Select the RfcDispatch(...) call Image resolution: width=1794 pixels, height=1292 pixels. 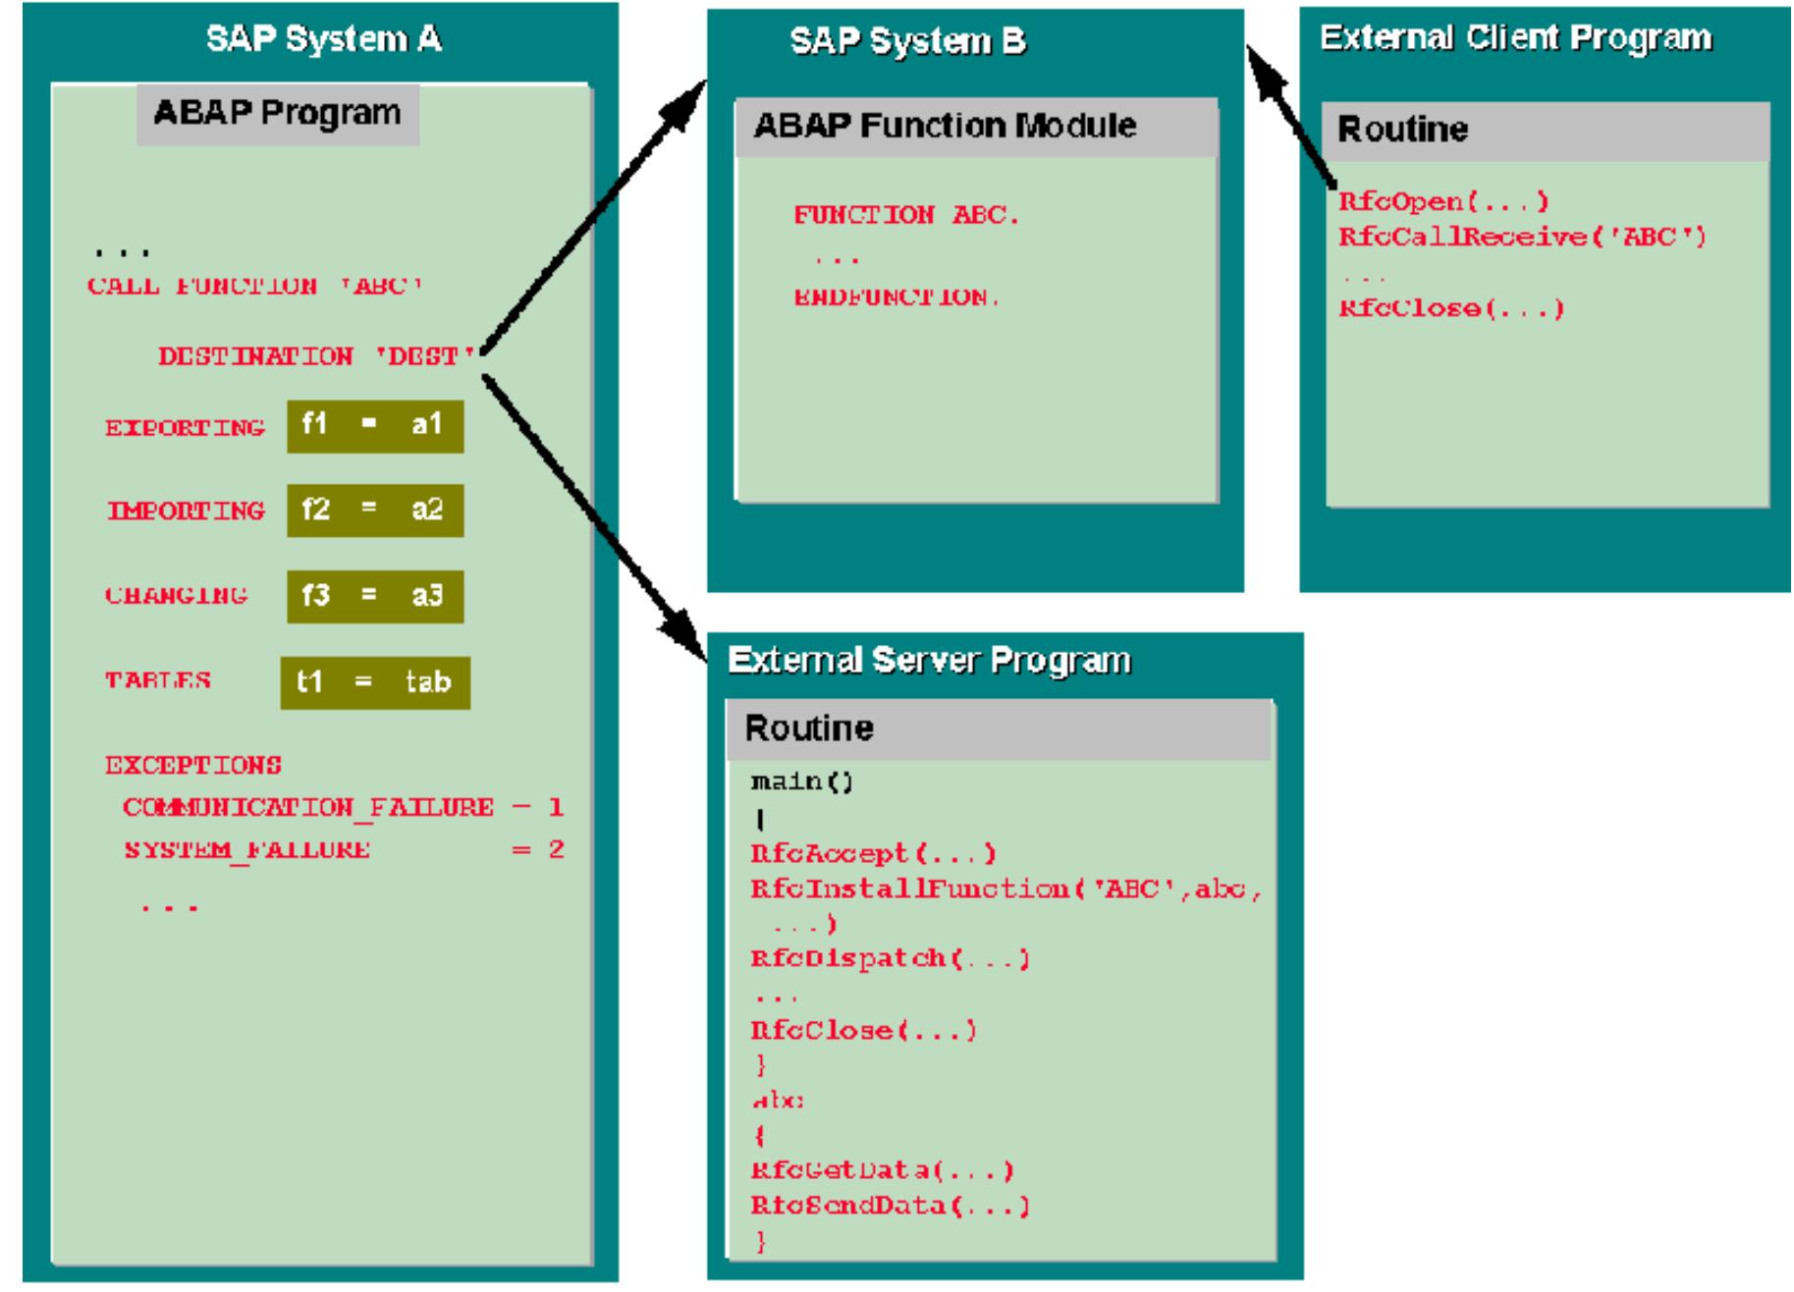[891, 959]
